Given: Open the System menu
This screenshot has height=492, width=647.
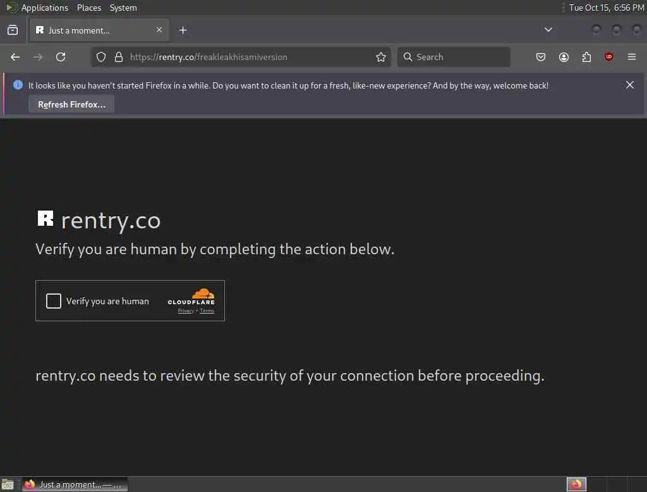Looking at the screenshot, I should [x=123, y=8].
